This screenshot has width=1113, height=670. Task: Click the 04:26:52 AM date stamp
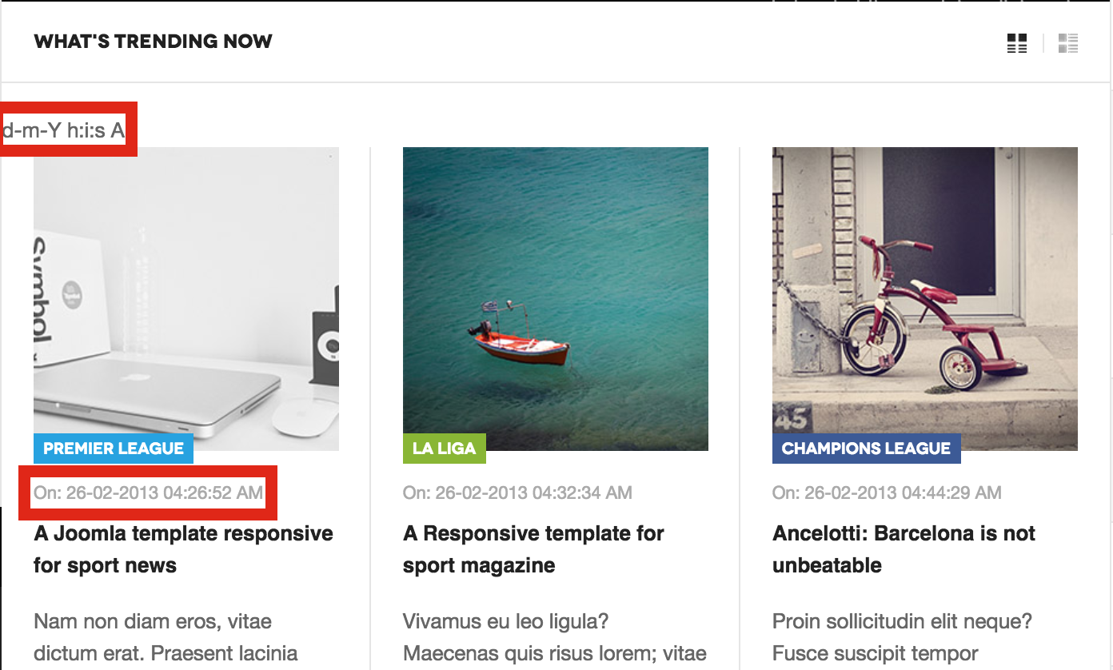click(x=149, y=493)
